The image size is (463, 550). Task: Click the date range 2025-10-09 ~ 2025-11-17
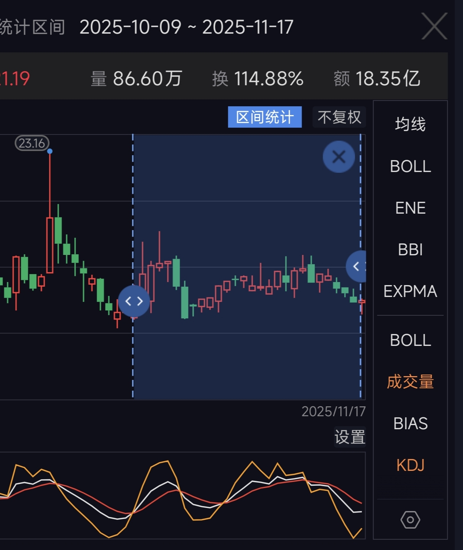[x=187, y=27]
